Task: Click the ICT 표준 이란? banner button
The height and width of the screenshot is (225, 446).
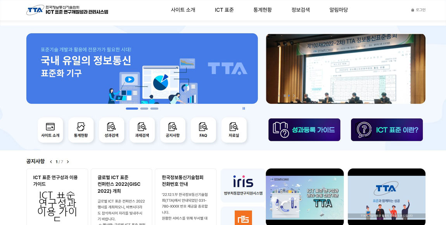Action: click(x=387, y=130)
